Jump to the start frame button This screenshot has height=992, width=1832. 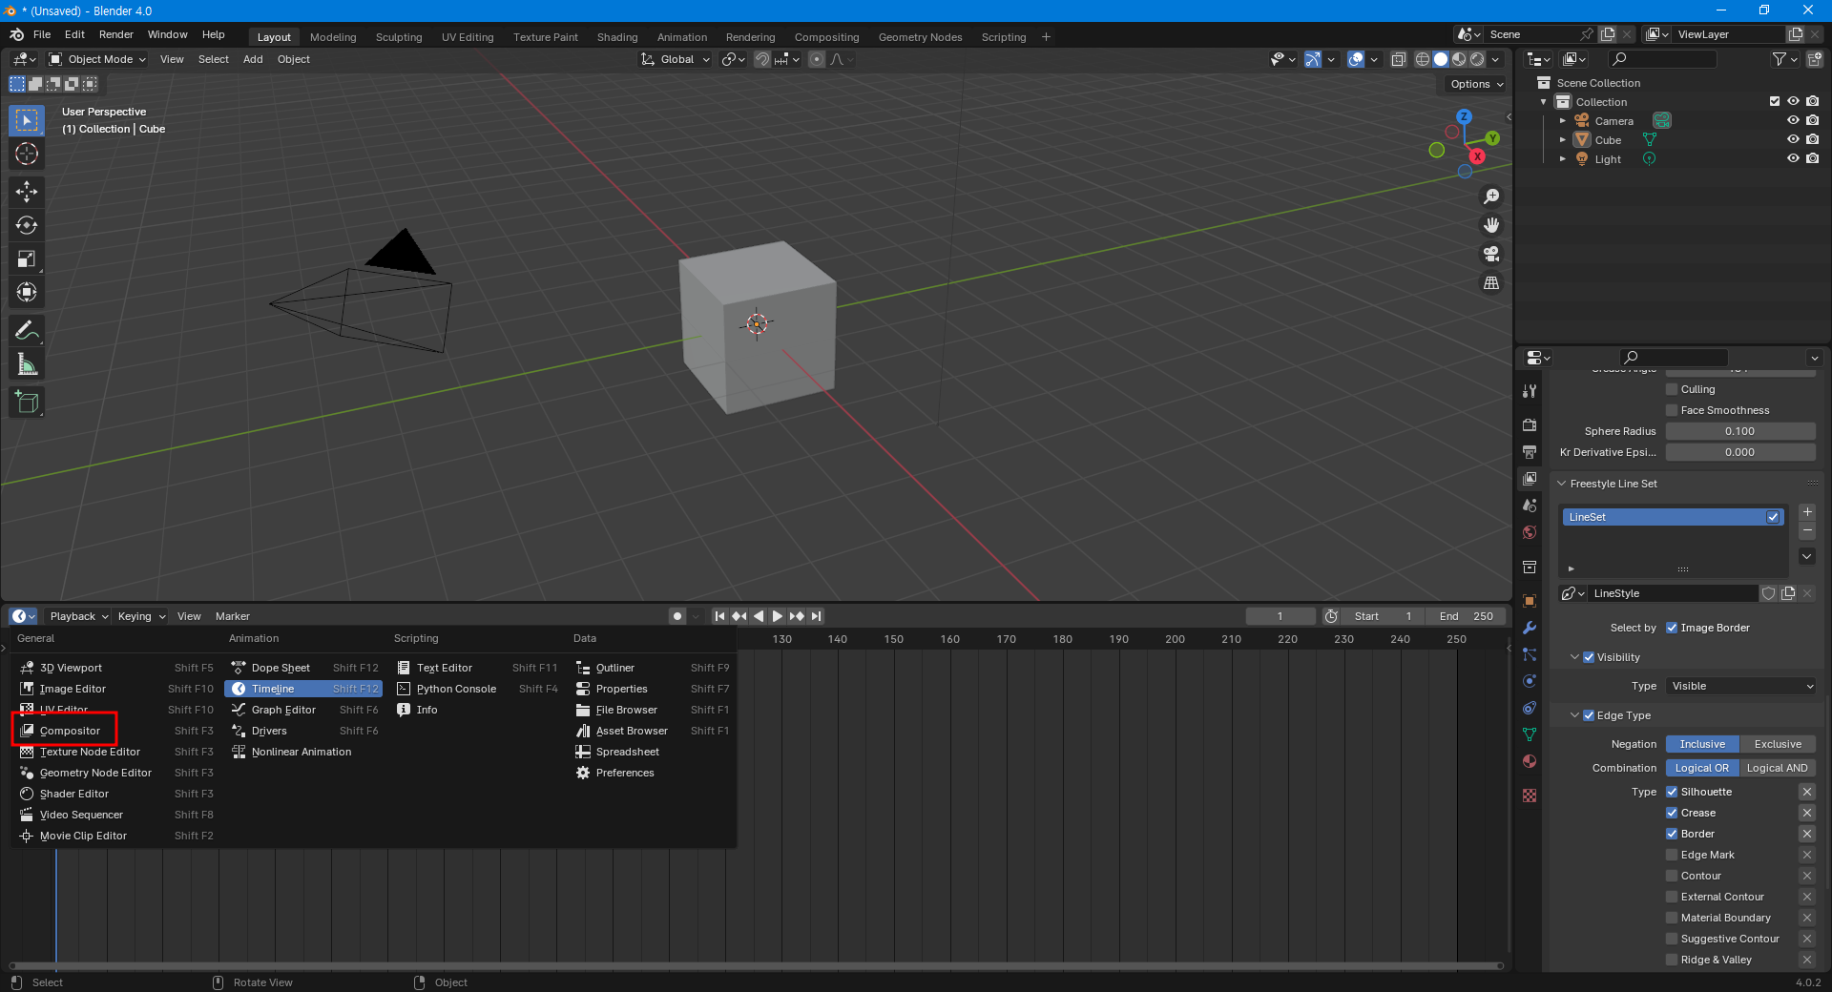720,616
